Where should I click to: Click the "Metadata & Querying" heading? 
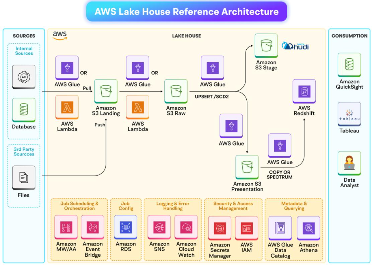(x=294, y=206)
